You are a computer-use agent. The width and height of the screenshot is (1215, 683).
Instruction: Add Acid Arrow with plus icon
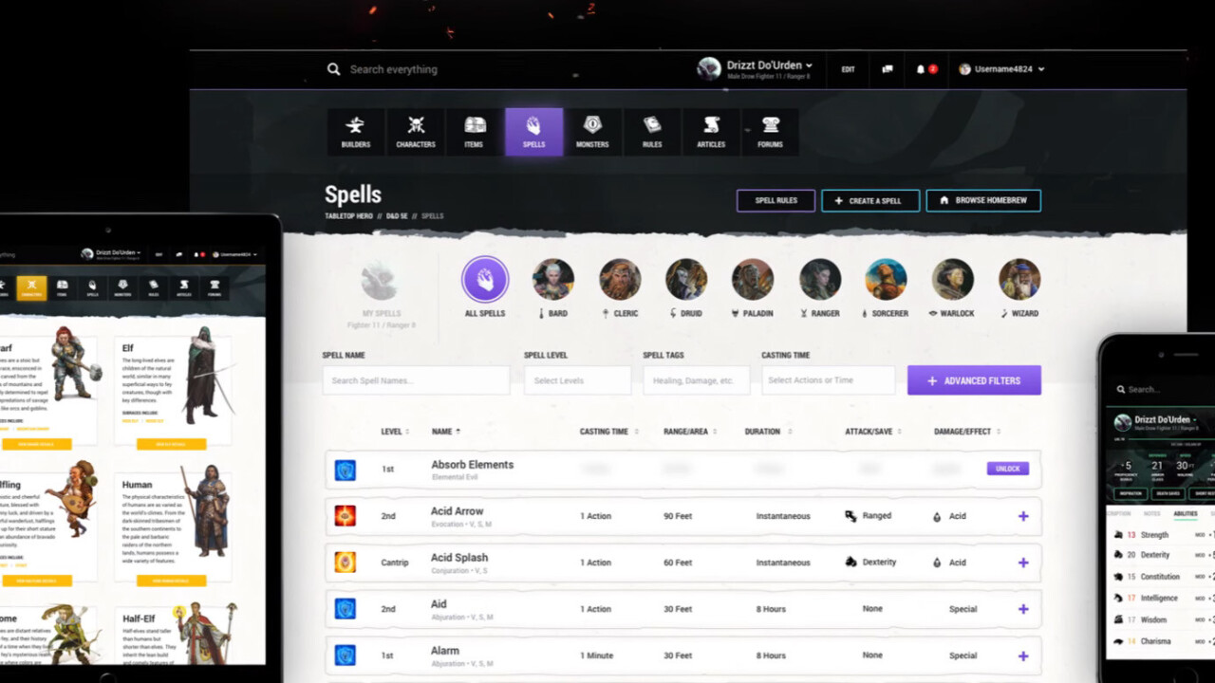pos(1022,516)
